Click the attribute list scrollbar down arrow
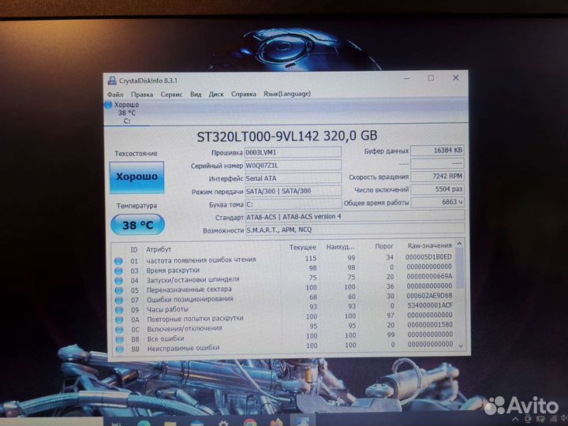Screen dimensions: 568x426 coord(461,346)
